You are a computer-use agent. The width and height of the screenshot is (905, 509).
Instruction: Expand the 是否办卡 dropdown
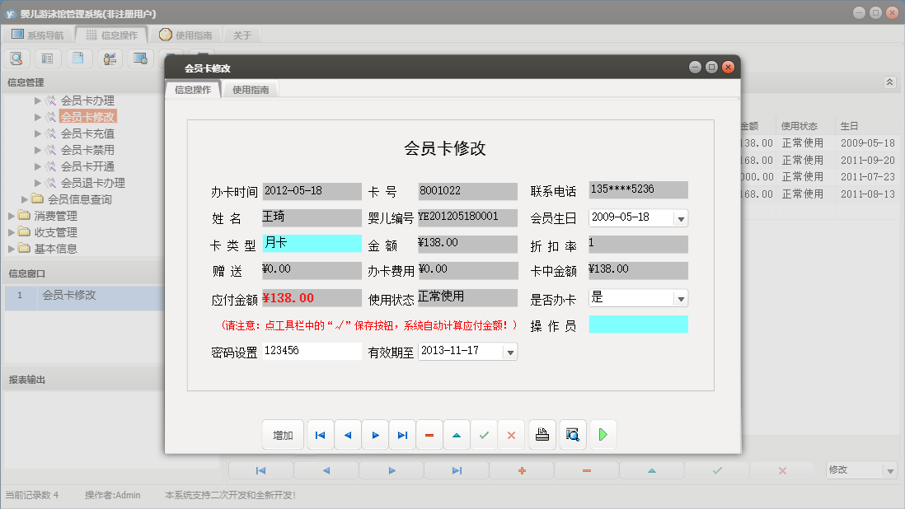(x=682, y=298)
